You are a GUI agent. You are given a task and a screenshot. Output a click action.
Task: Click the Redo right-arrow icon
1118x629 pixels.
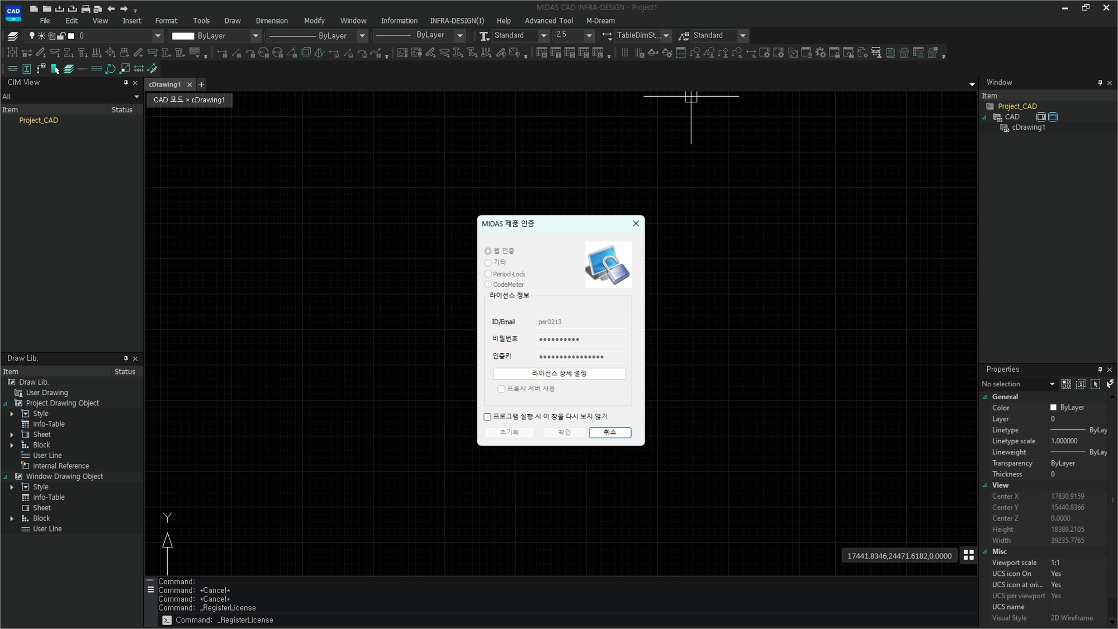point(124,8)
